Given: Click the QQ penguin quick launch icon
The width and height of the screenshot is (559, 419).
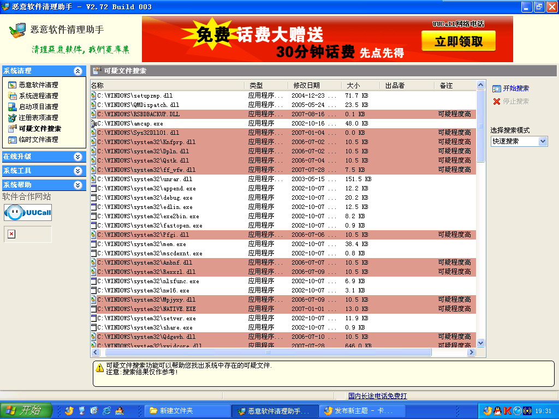Looking at the screenshot, I should (120, 411).
